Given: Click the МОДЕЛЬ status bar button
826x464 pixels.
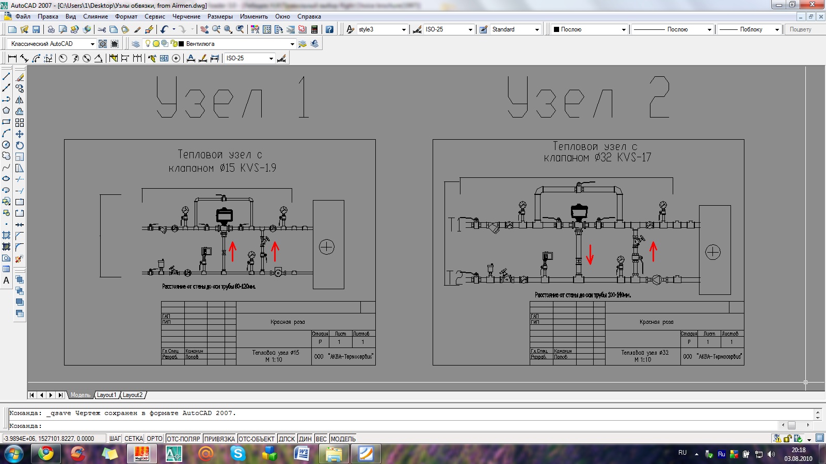Looking at the screenshot, I should 343,439.
